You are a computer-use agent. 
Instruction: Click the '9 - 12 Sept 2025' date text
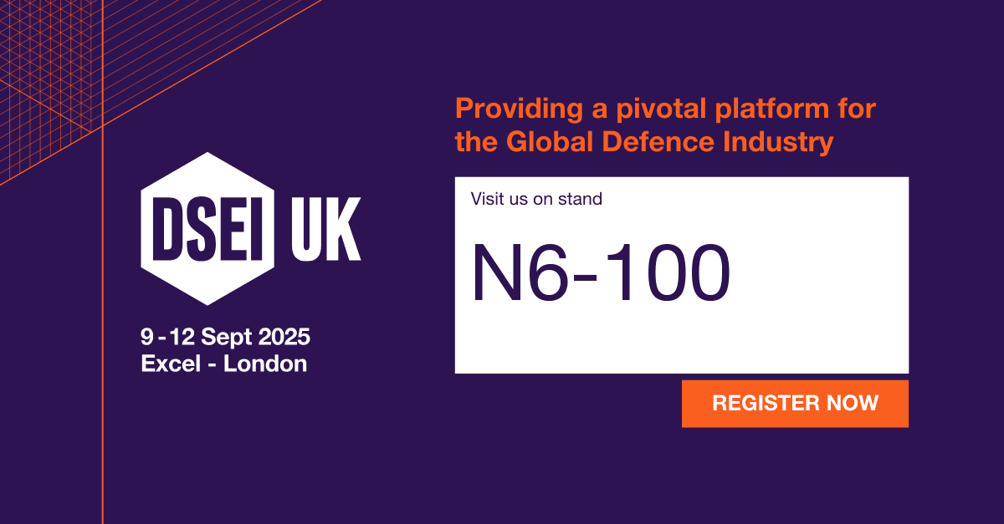point(225,338)
